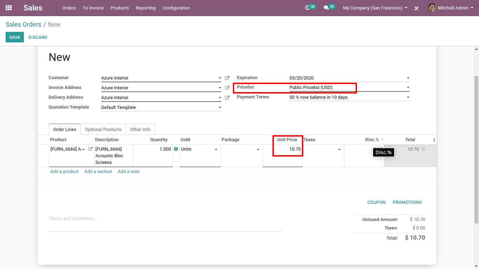Viewport: 479px width, 269px height.
Task: Expand the Pricelist dropdown arrow
Action: 408,88
